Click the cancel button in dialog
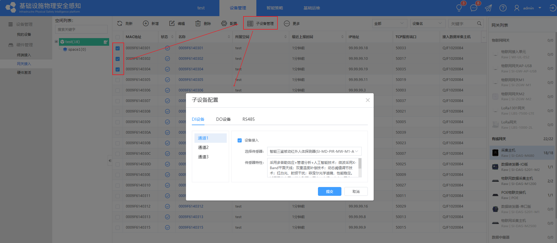557x243 pixels. [x=356, y=191]
